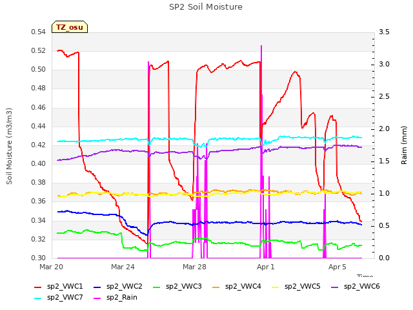Click the 0.32 left axis value

39,240
